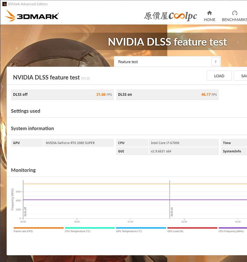Go to the HOME tab

[209, 16]
